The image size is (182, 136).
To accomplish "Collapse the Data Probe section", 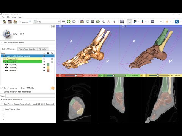I will tap(28, 104).
